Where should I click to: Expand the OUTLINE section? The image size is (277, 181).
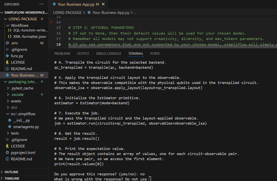tap(11, 172)
